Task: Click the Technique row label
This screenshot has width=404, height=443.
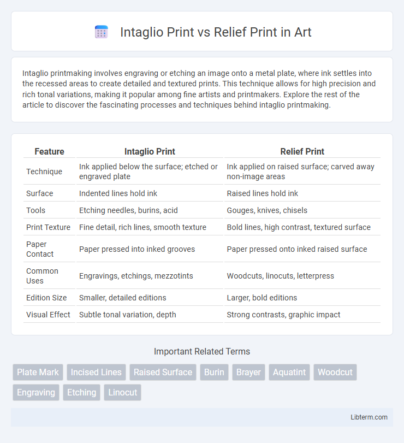Action: (x=44, y=172)
